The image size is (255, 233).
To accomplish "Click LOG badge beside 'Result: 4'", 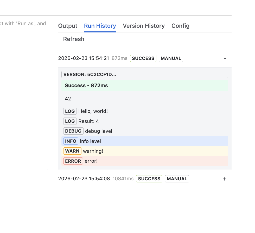I will tap(70, 121).
